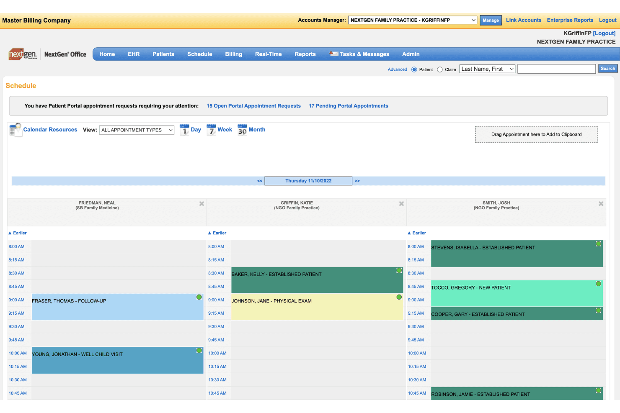Open the Last Name, First dropdown

pos(487,69)
